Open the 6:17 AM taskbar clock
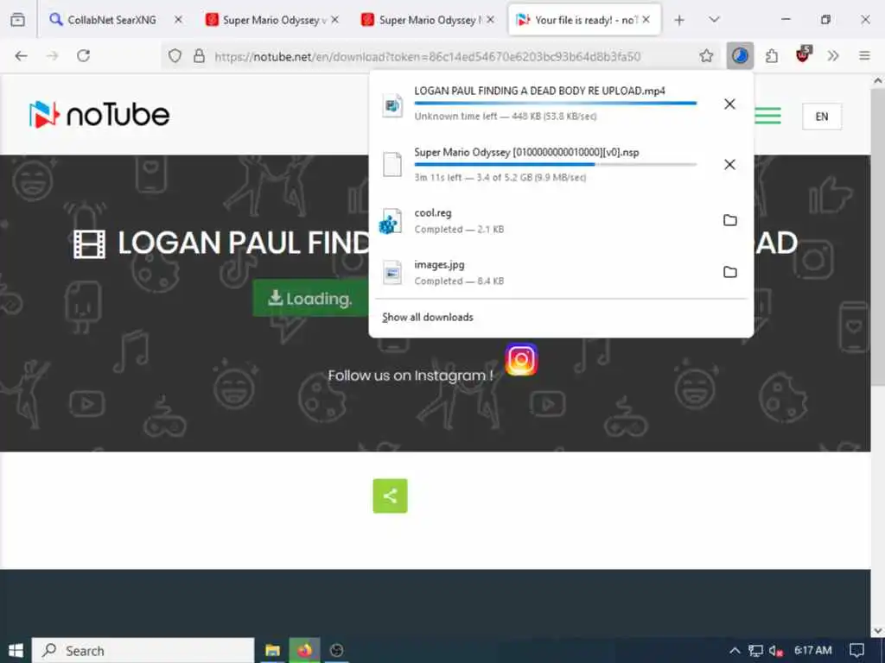The image size is (885, 663). pos(812,651)
